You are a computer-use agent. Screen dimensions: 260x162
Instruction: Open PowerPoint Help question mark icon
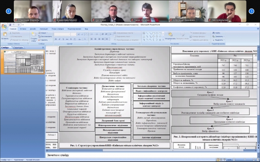(x=258, y=29)
